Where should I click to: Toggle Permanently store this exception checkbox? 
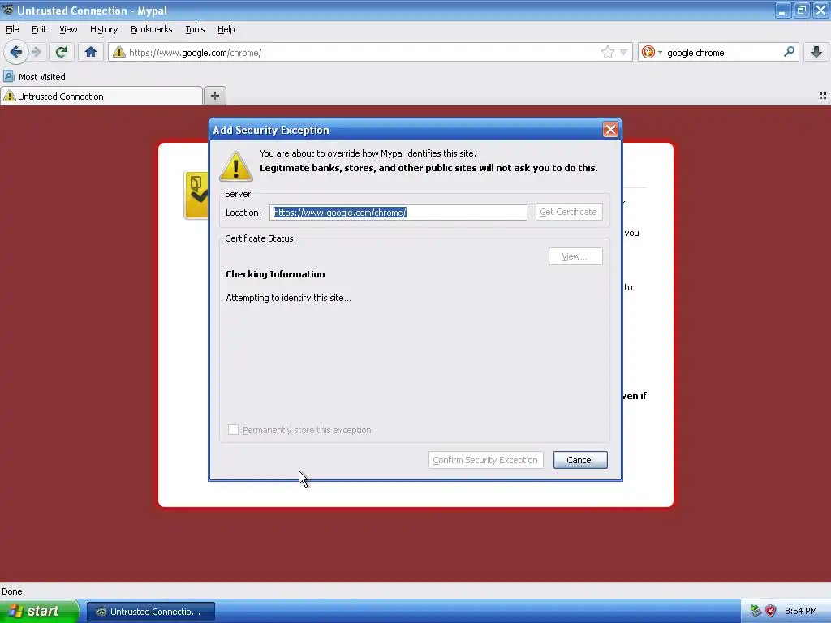(x=233, y=430)
